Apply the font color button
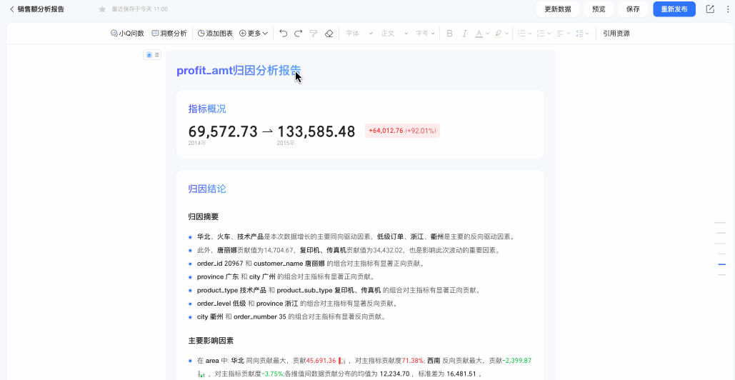This screenshot has height=380, width=735. (x=479, y=34)
